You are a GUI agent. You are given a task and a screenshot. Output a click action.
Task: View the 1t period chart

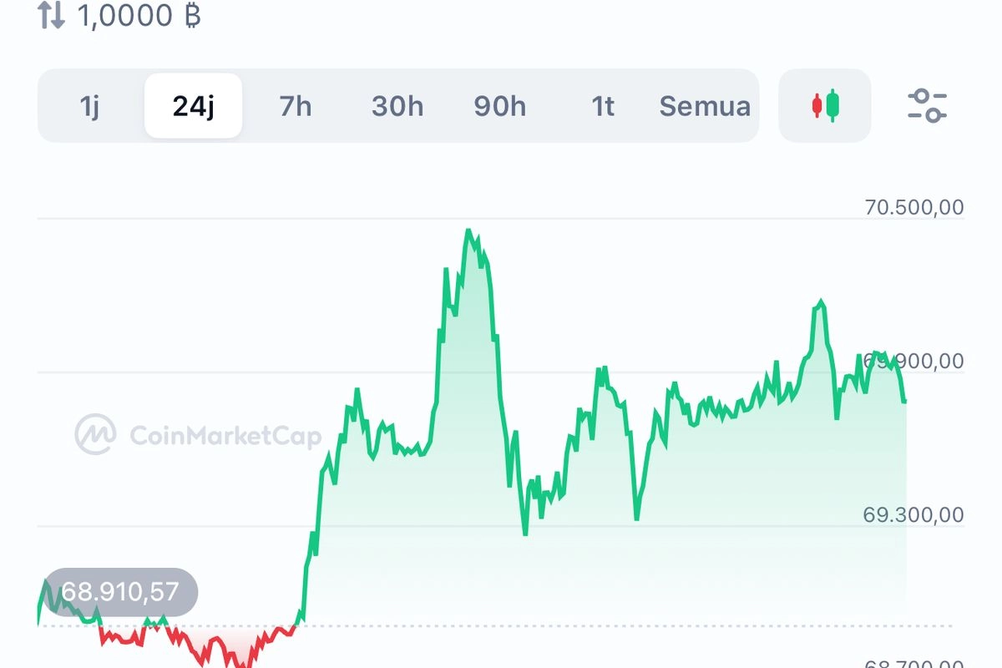tap(602, 106)
